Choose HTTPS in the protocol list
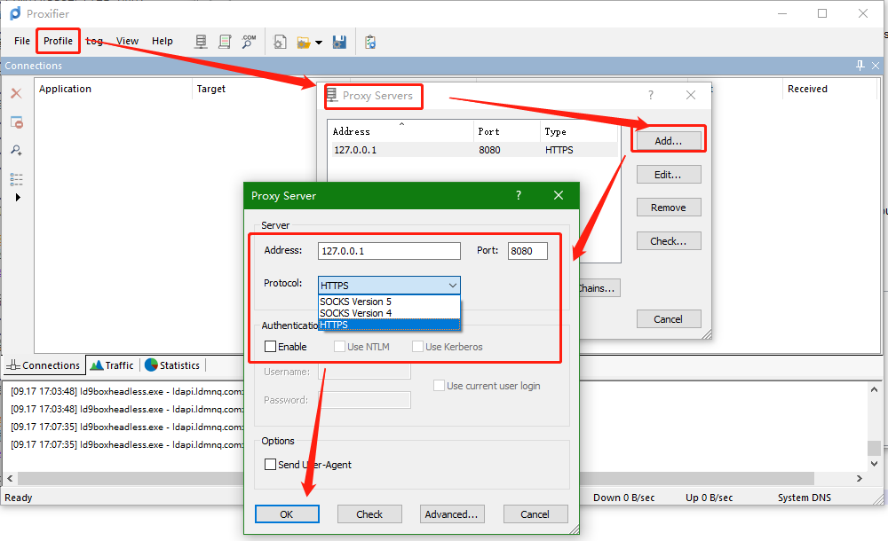The width and height of the screenshot is (888, 541). coord(389,325)
